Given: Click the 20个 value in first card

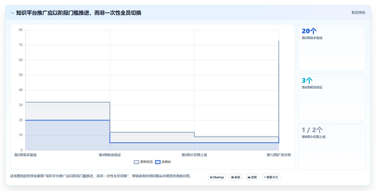Looking at the screenshot, I should coord(309,31).
